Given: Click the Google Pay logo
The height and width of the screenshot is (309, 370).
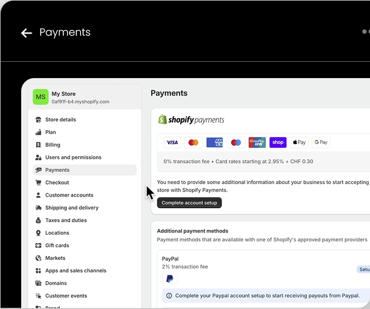Looking at the screenshot, I should [x=321, y=142].
